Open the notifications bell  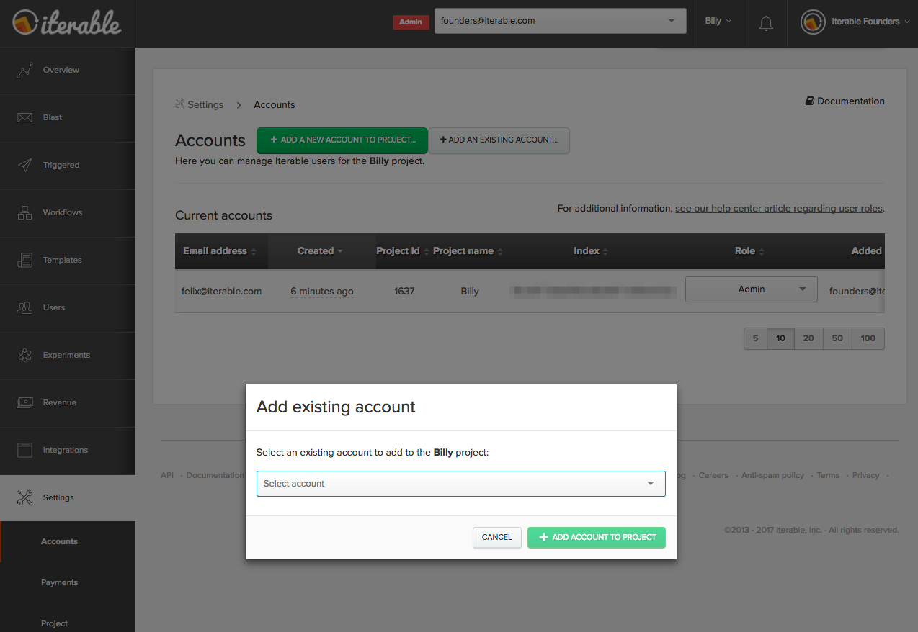(766, 23)
